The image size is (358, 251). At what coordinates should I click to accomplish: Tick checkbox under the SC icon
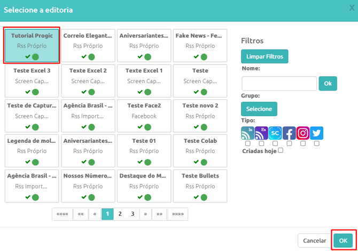click(x=275, y=143)
